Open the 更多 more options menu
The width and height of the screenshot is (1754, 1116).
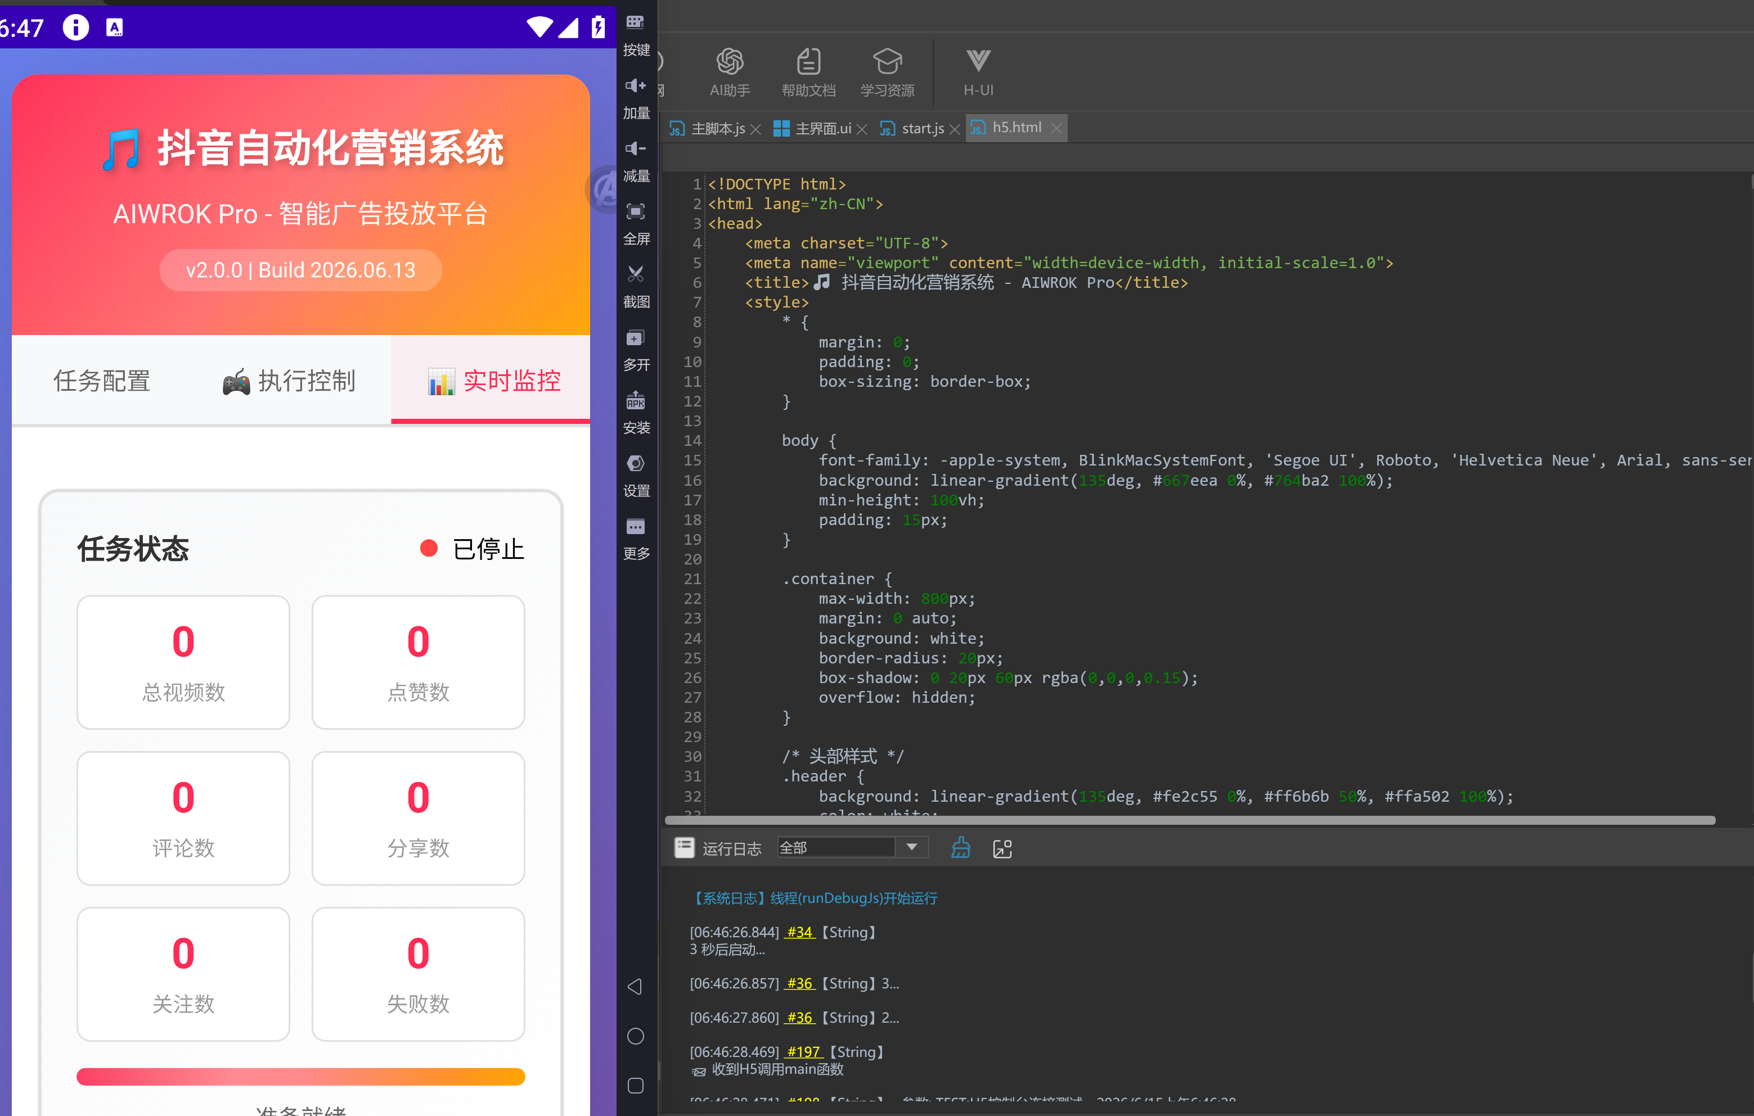pyautogui.click(x=636, y=538)
